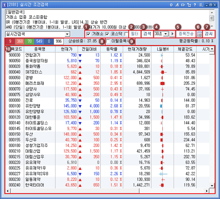Enable the 이탈종목삭제 checkbox
This screenshot has width=220, height=199.
click(108, 41)
